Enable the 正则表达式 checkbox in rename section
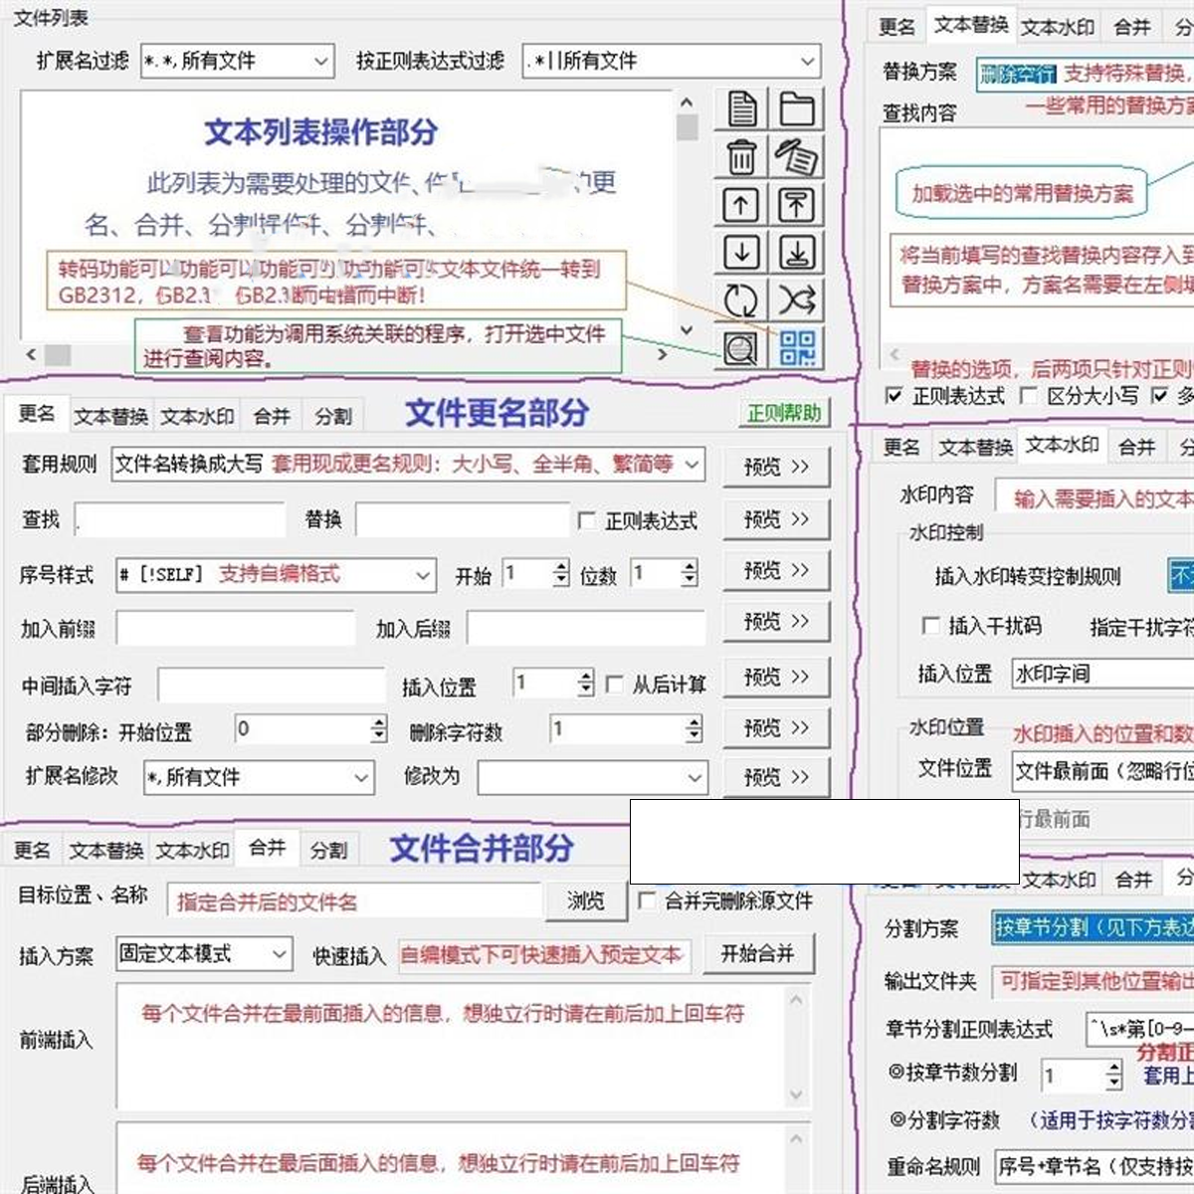Viewport: 1194px width, 1194px height. (x=587, y=519)
